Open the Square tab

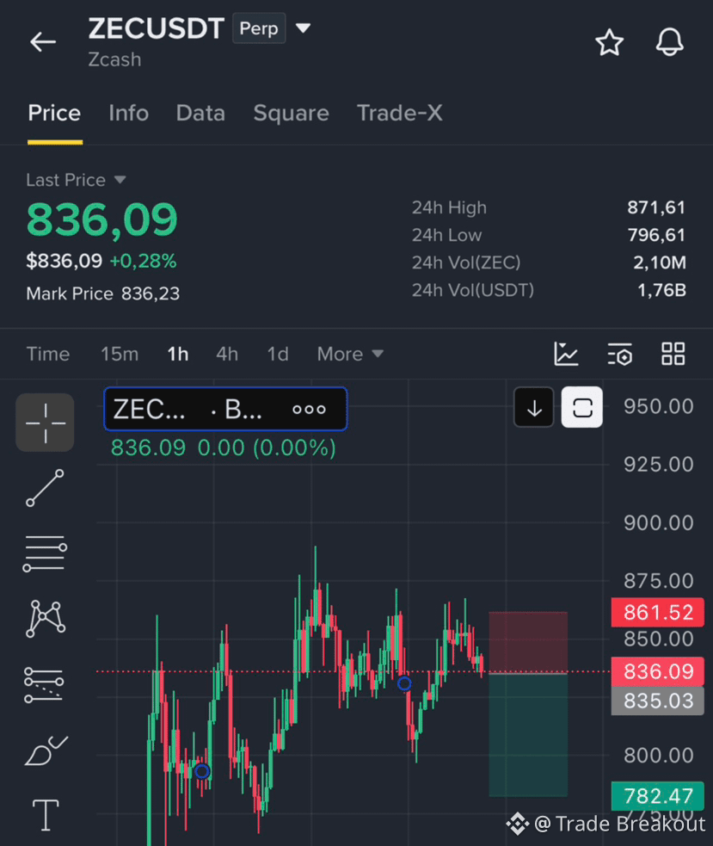click(x=292, y=114)
